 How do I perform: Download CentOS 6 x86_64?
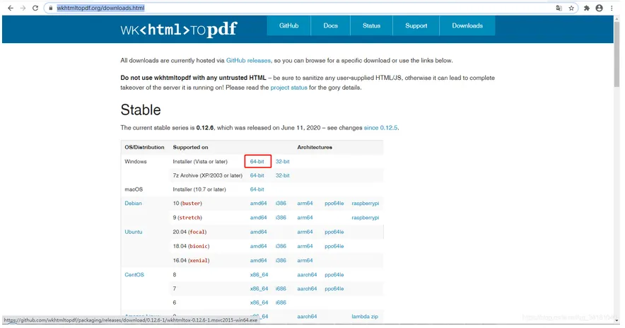point(259,303)
